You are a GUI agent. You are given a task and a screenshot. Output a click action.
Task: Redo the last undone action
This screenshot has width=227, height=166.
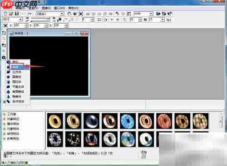[30, 14]
